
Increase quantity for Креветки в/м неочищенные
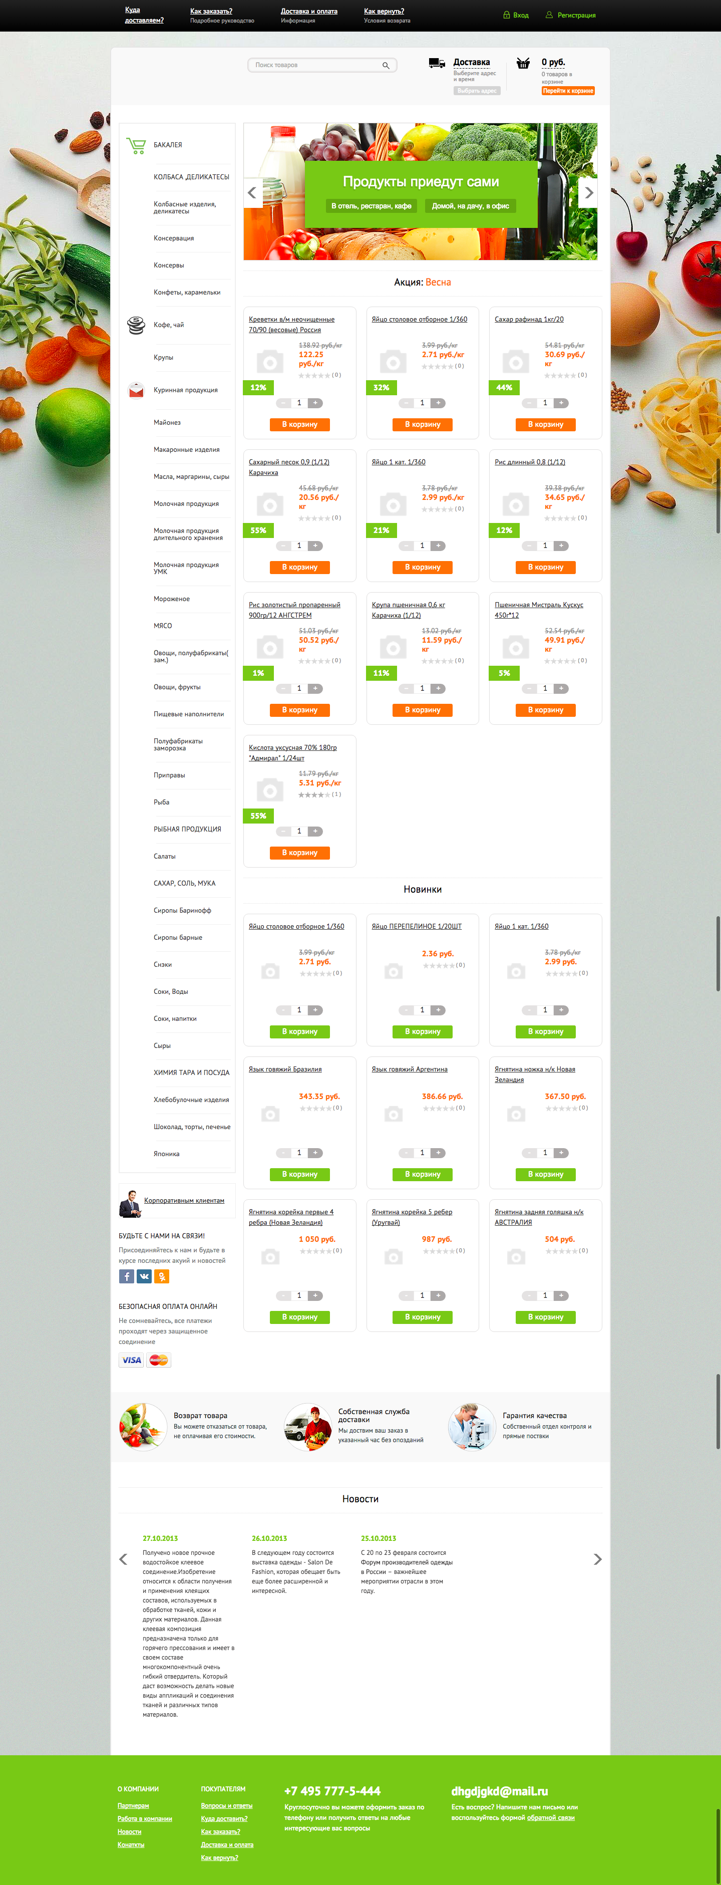(315, 403)
